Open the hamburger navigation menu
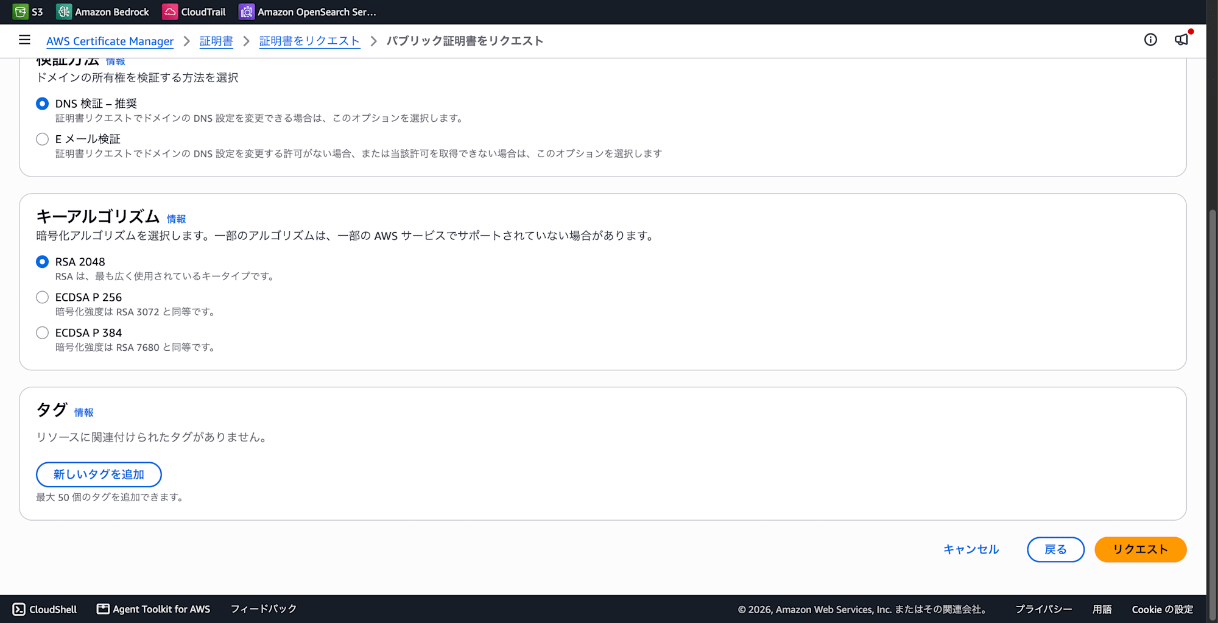This screenshot has height=623, width=1218. 24,40
